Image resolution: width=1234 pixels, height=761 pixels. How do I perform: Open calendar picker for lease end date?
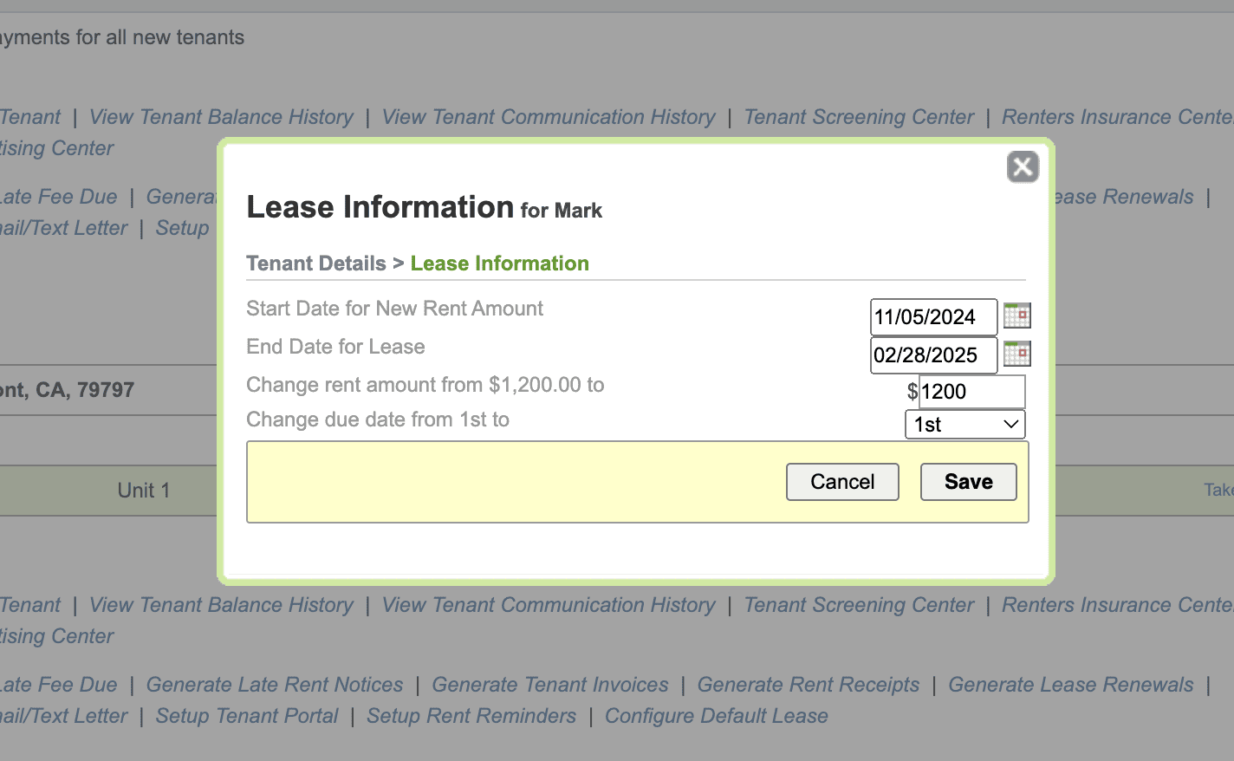[x=1016, y=354]
